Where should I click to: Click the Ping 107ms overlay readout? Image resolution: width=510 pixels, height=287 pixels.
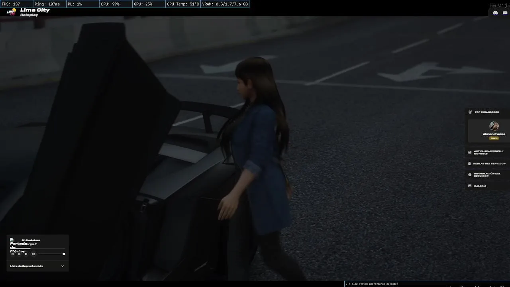point(49,4)
